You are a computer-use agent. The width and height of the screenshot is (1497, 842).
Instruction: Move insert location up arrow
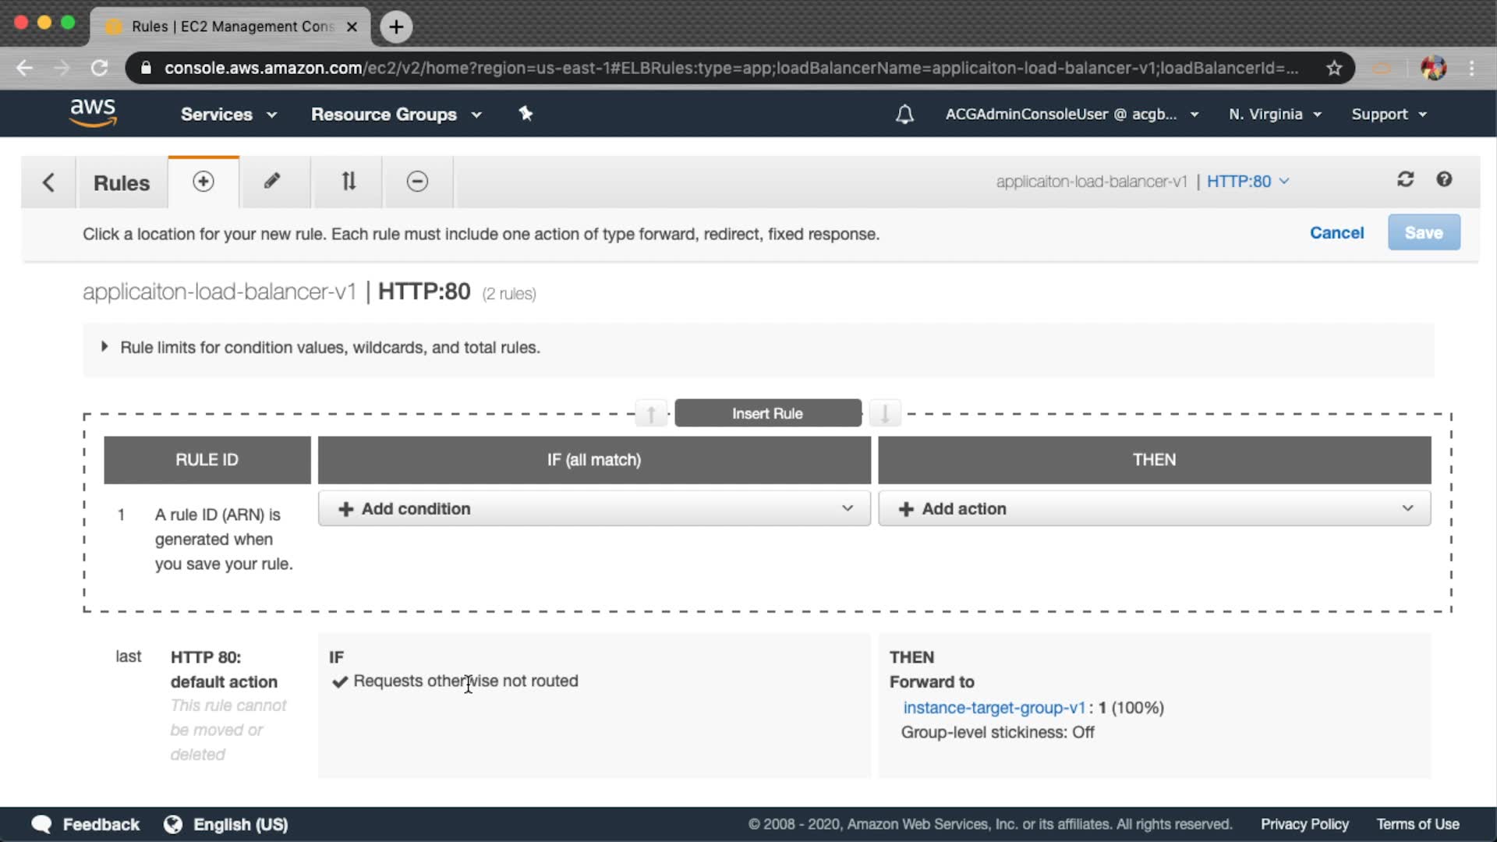pos(651,413)
